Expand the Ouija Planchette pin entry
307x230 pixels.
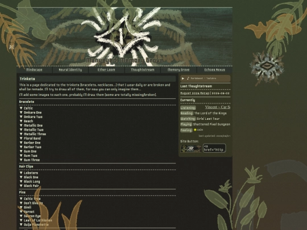pyautogui.click(x=34, y=224)
